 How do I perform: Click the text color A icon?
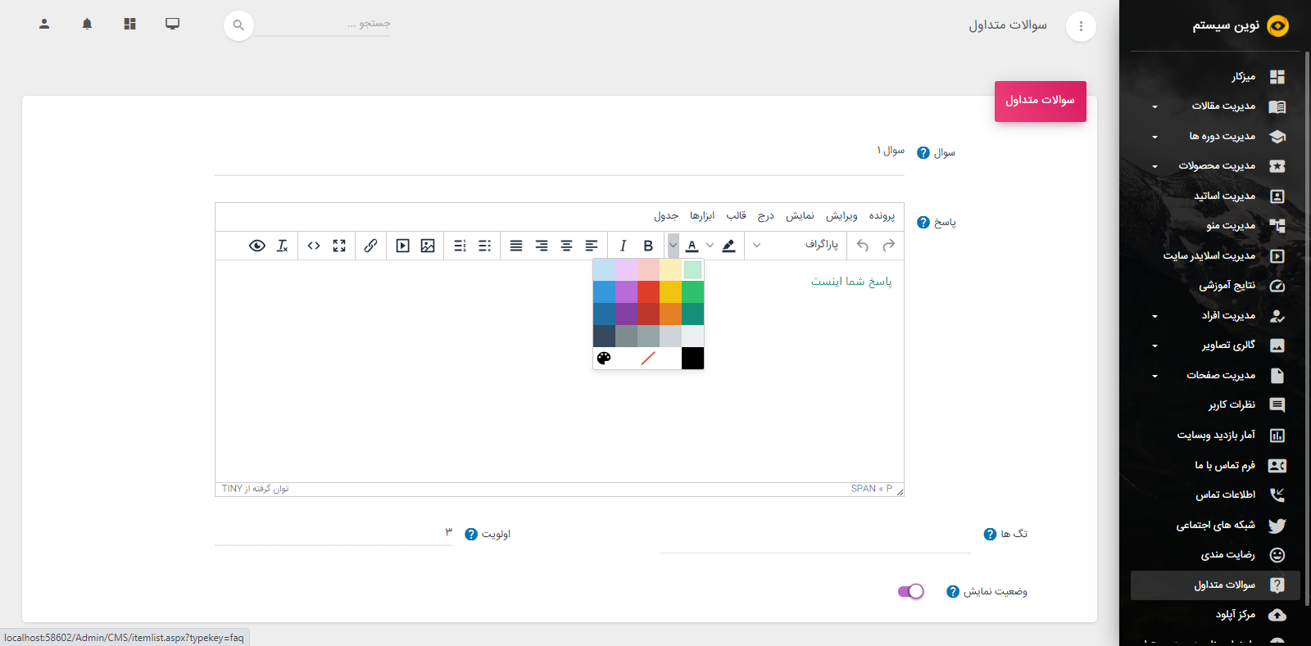point(692,246)
